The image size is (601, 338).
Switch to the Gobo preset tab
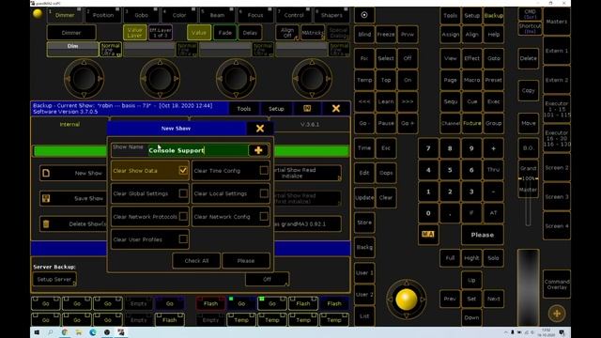142,15
